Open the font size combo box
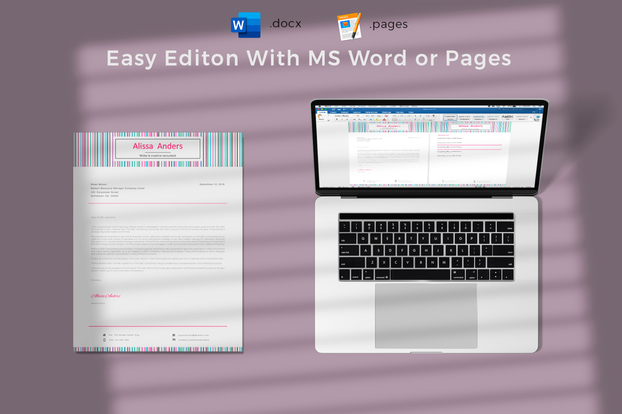The image size is (622, 414). tap(360, 116)
